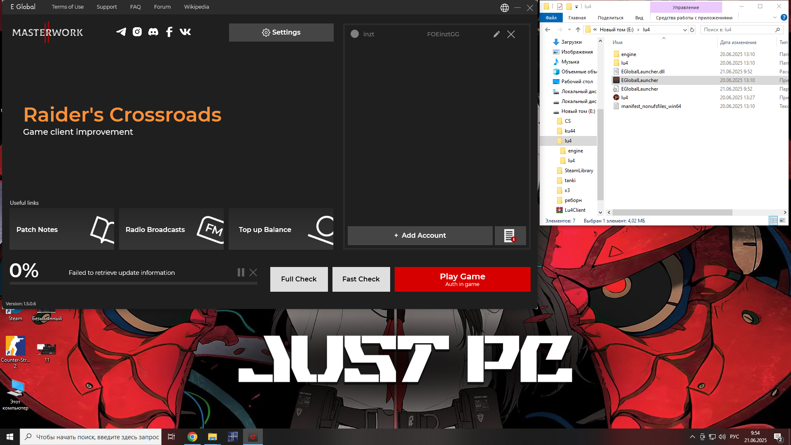
Task: Switch Explorer to large icons view
Action: point(782,221)
